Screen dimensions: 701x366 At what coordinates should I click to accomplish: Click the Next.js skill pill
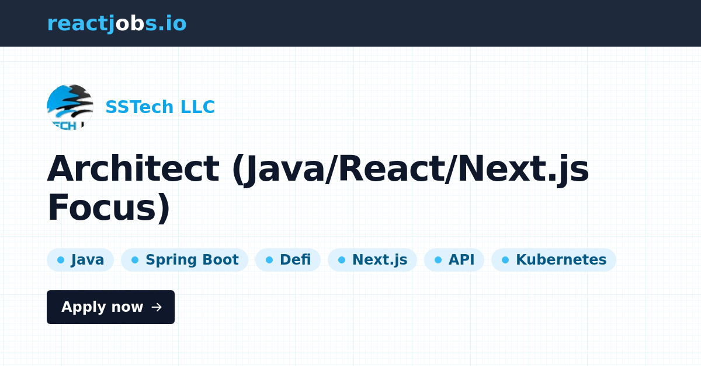pyautogui.click(x=372, y=260)
